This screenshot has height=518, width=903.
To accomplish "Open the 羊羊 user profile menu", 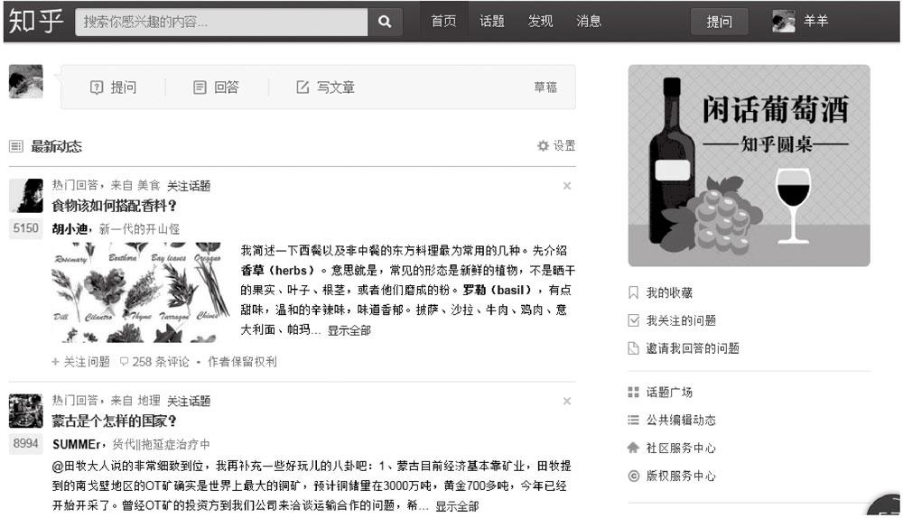I will point(800,22).
